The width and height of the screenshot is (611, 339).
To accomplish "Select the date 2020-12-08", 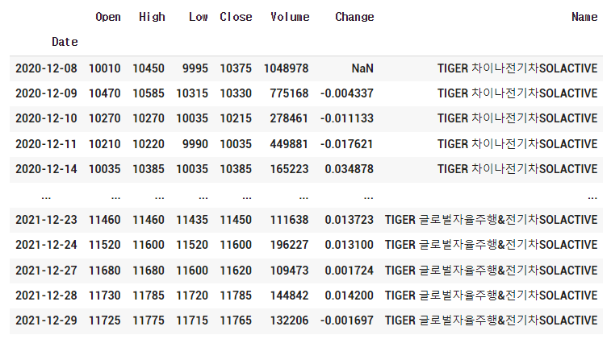I will click(x=46, y=68).
